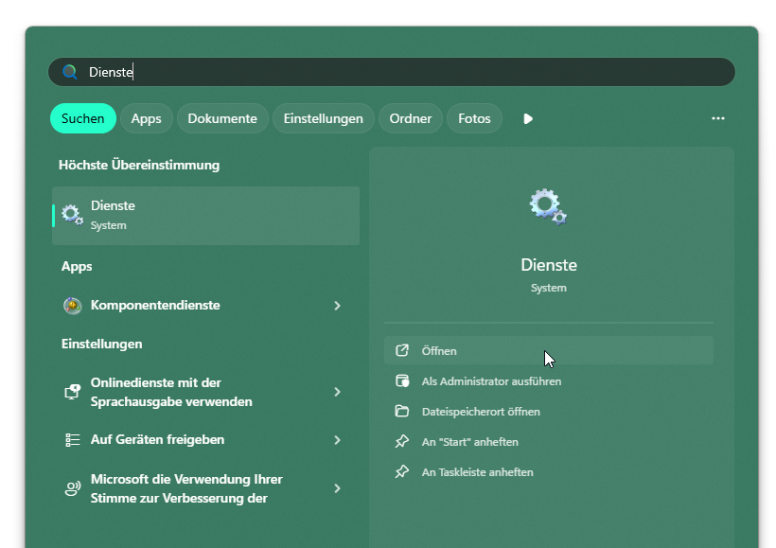Image resolution: width=776 pixels, height=548 pixels.
Task: Click the Apps section heading in results
Action: pos(77,266)
